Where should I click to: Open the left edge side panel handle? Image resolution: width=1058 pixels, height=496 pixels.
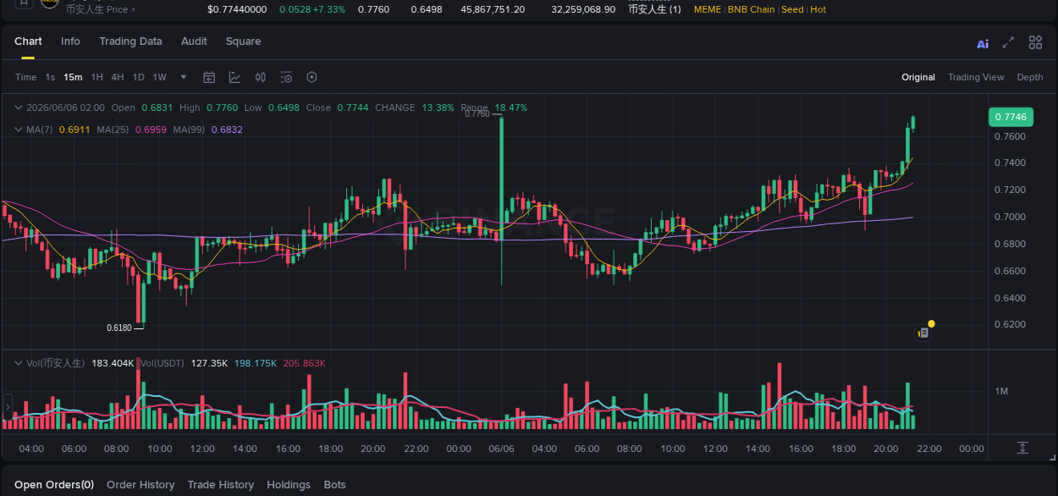(8, 406)
